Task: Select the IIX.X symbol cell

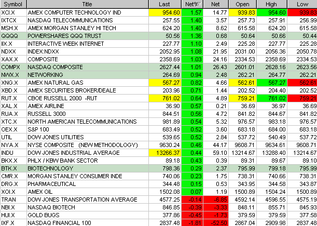Action: tap(13, 44)
